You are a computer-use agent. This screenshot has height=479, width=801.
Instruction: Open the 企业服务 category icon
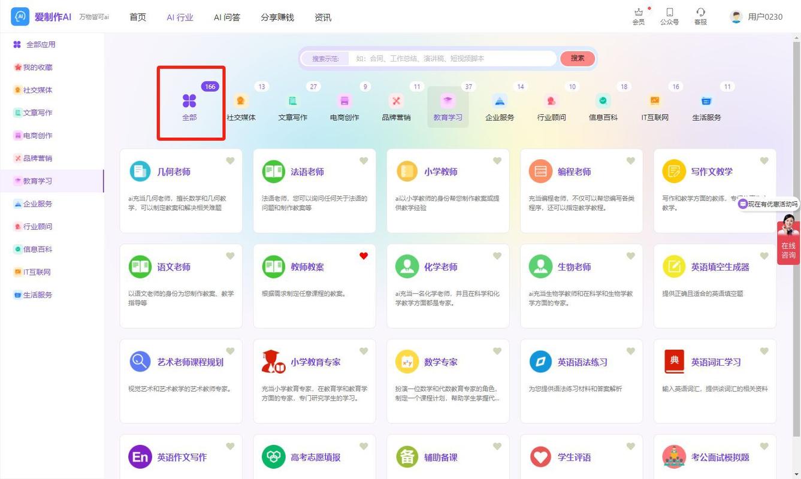(500, 101)
